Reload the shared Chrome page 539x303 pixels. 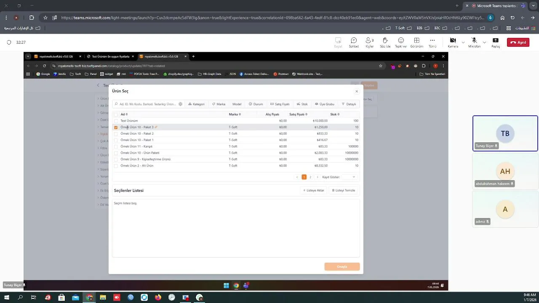click(x=44, y=66)
